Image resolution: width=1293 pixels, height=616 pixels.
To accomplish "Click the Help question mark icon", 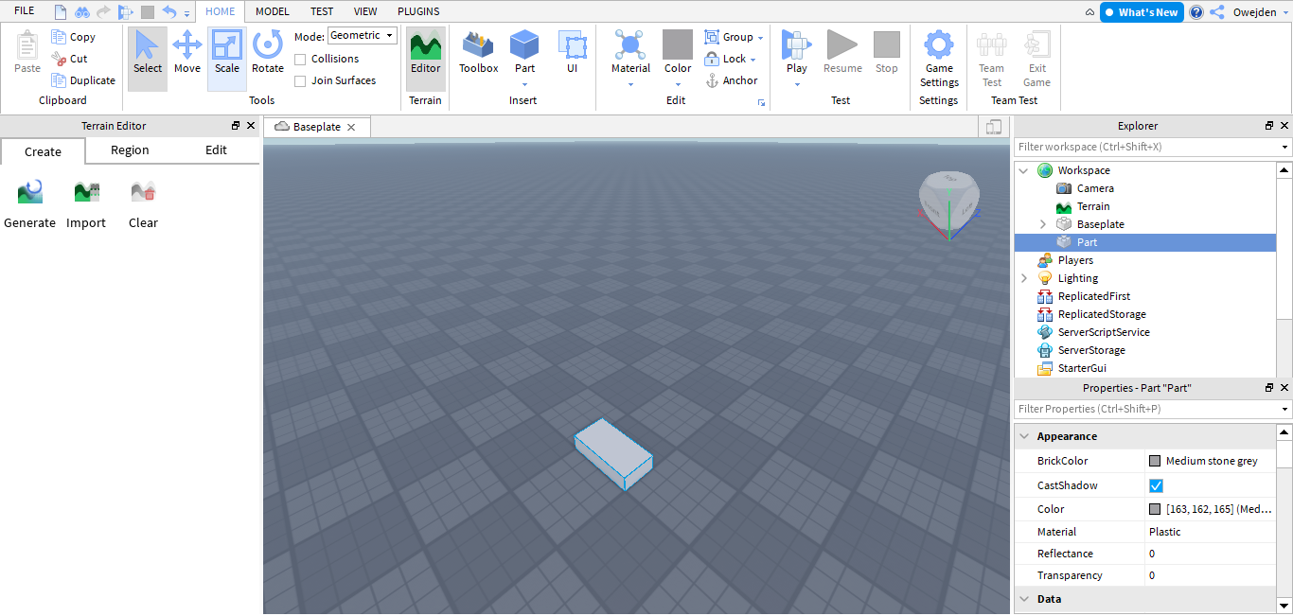I will [x=1196, y=12].
